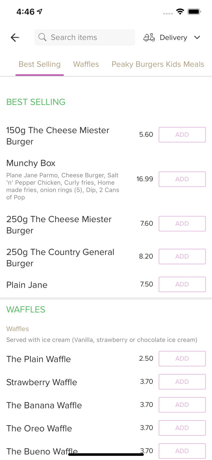Click the delivery scooter icon
Viewport: 212px width, 460px height.
149,37
